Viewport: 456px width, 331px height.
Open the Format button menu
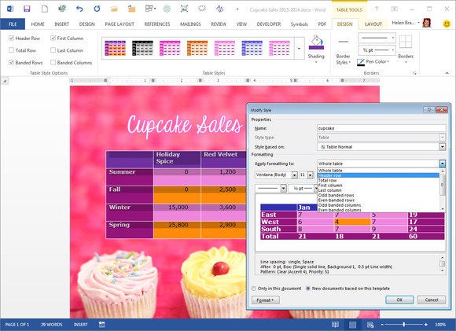[x=265, y=300]
